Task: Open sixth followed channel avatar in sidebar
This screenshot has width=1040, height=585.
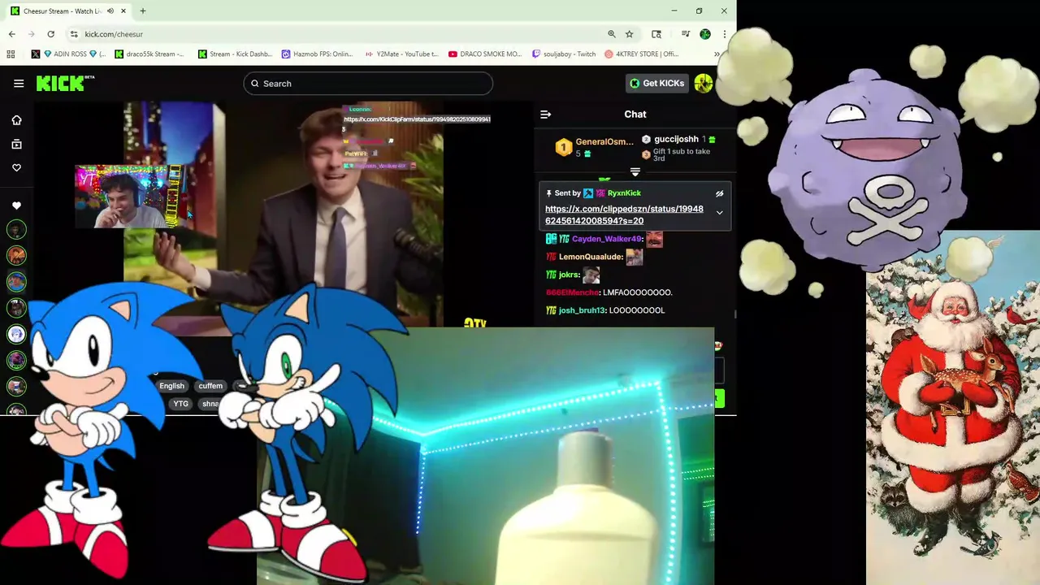Action: click(x=16, y=360)
